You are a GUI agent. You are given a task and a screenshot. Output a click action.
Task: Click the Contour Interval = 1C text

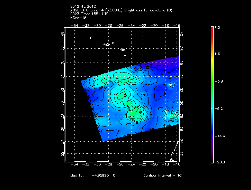[162, 175]
